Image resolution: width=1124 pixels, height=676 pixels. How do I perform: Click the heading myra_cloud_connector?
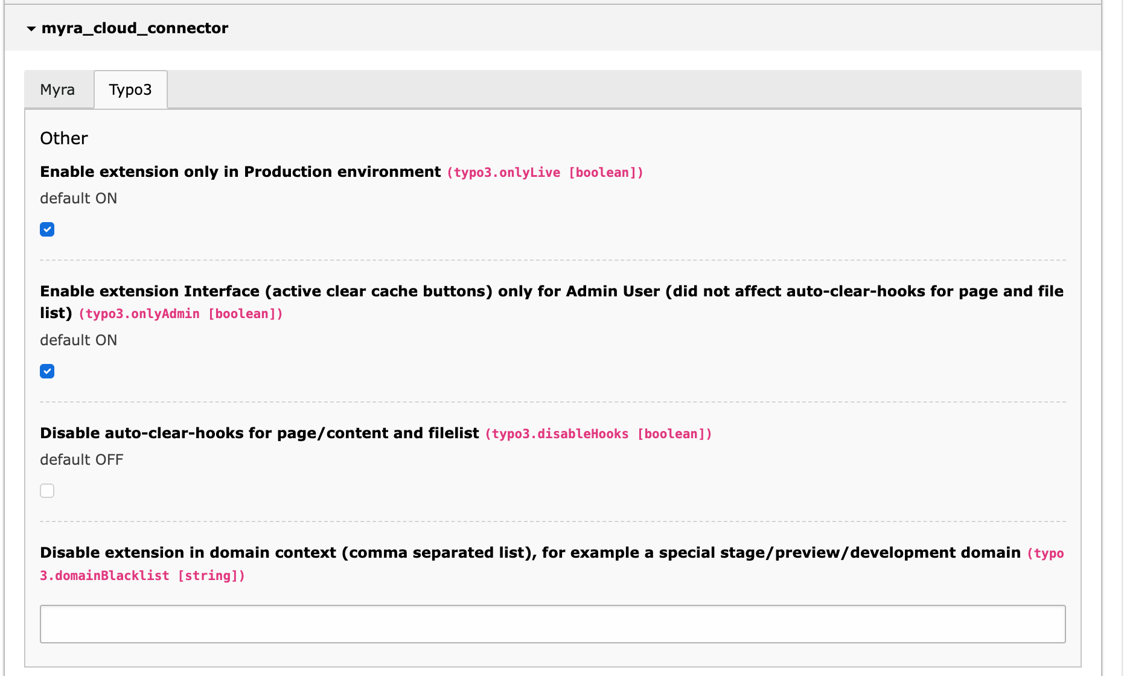pos(134,28)
